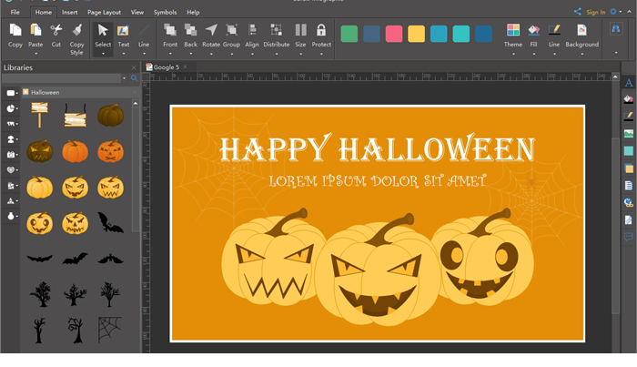Screen dimensions: 637x367
Task: Activate the Select arrow tool
Action: pyautogui.click(x=103, y=30)
